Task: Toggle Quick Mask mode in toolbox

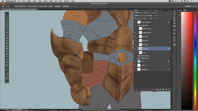Action: 7,76
